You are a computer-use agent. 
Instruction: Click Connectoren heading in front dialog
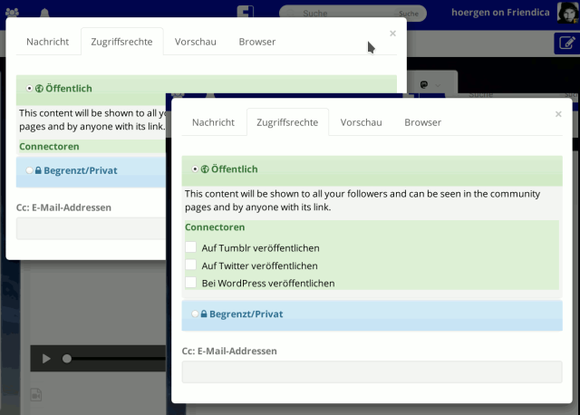coord(215,227)
